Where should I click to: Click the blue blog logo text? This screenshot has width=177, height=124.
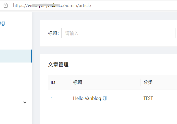click(2, 23)
